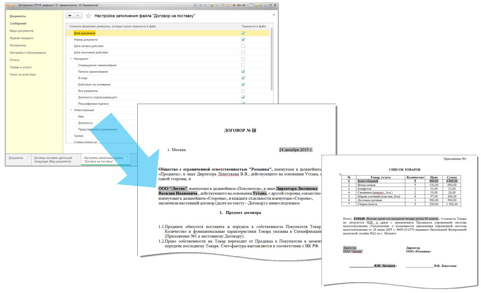Click the M+ add to memory icon
The height and width of the screenshot is (293, 481).
pos(239,5)
